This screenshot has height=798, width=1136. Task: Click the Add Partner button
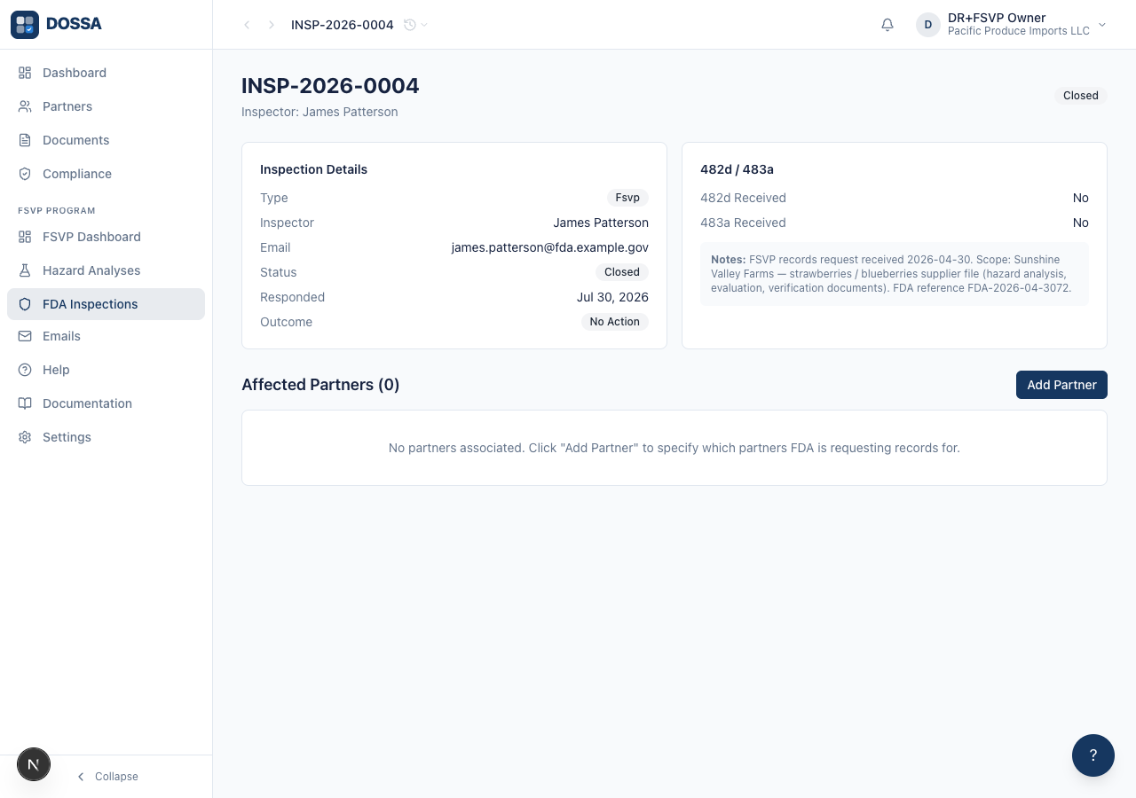point(1061,385)
